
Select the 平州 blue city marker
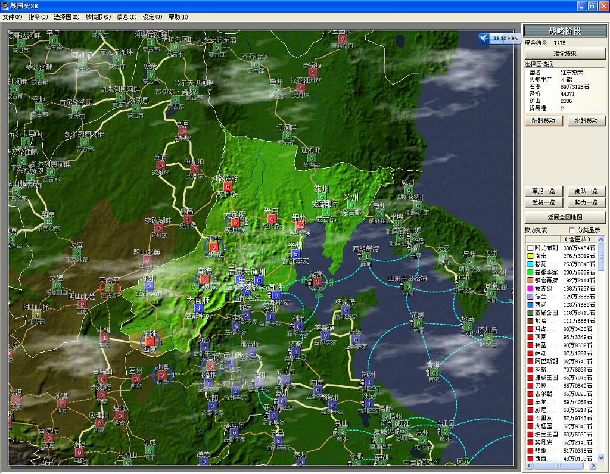point(295,254)
